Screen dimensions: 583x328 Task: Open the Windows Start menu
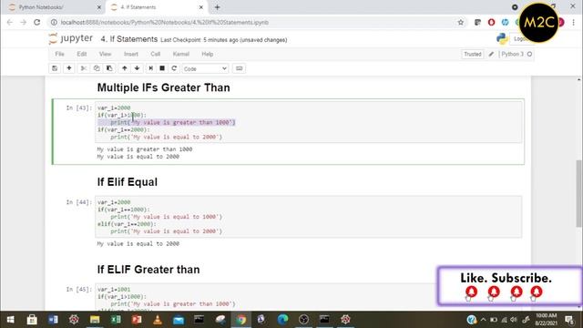tap(10, 320)
